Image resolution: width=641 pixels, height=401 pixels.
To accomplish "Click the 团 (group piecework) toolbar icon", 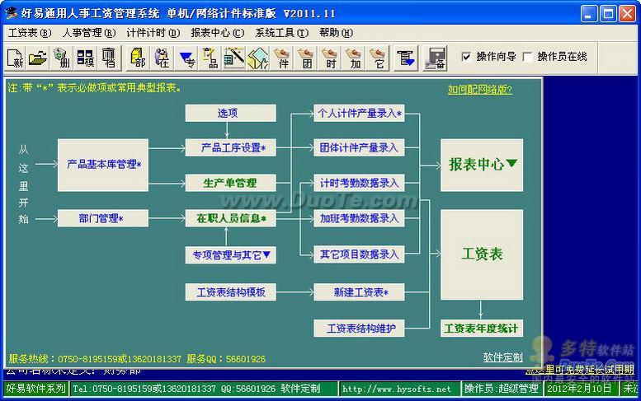I will click(x=306, y=58).
